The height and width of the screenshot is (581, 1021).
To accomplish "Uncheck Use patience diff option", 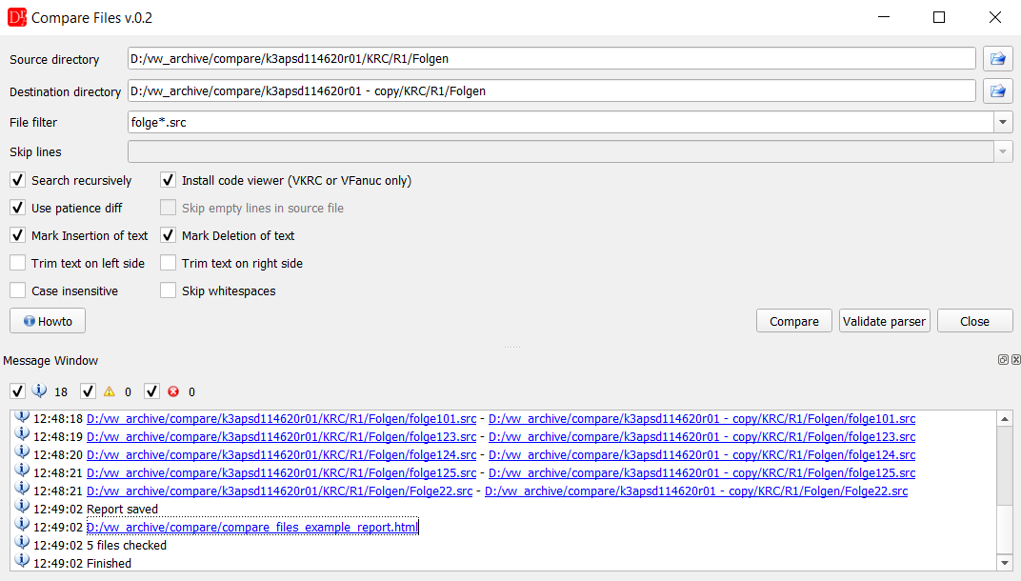I will coord(18,208).
